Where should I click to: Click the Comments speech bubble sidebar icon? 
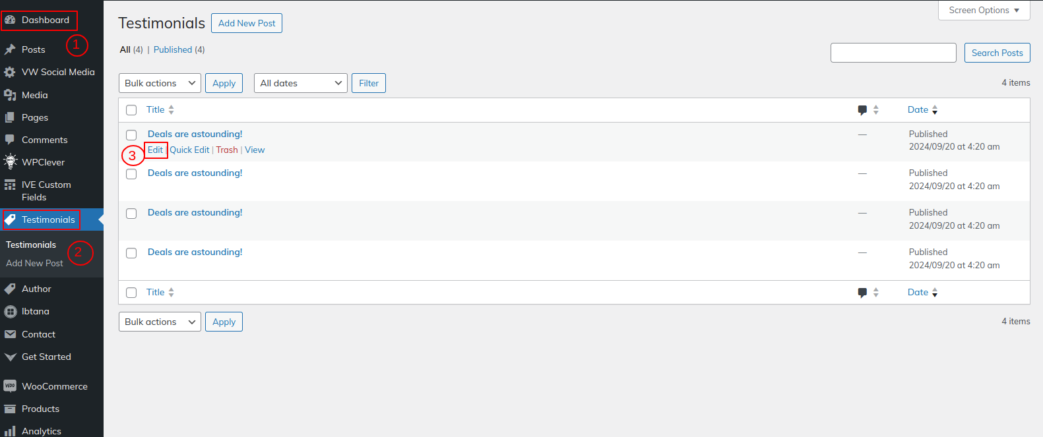pyautogui.click(x=10, y=140)
